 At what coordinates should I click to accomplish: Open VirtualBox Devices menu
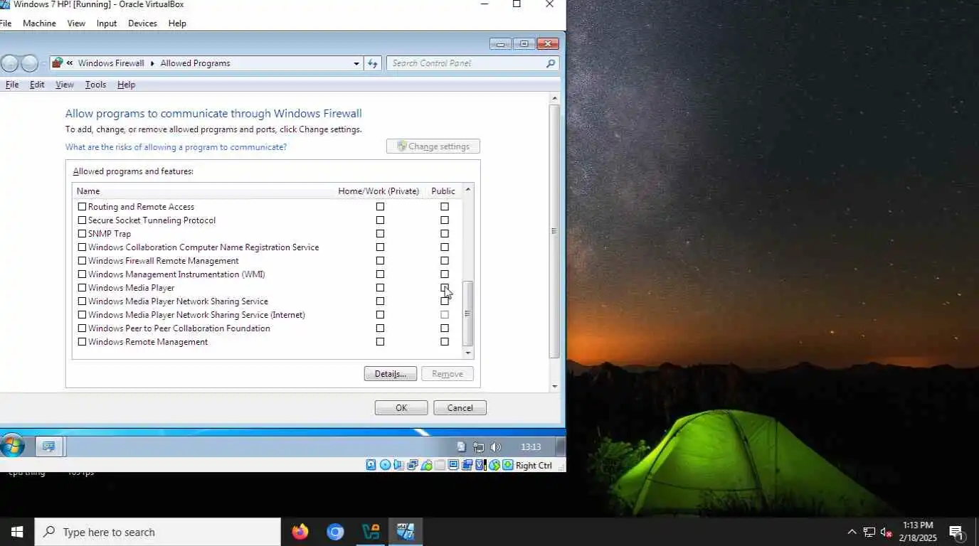[142, 23]
